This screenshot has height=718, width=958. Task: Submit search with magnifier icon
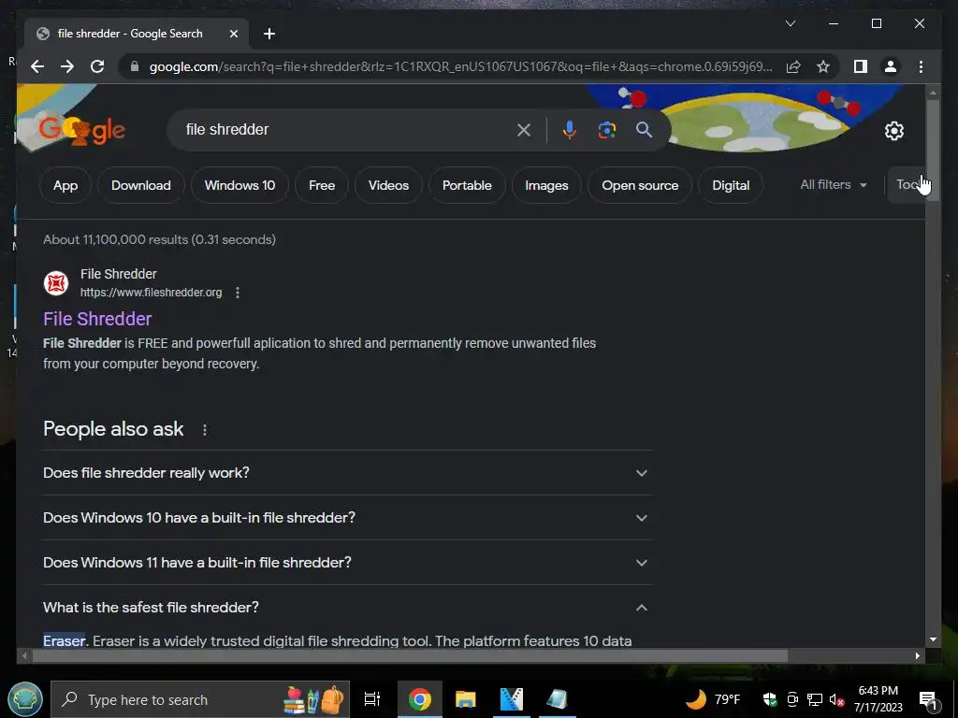[644, 129]
